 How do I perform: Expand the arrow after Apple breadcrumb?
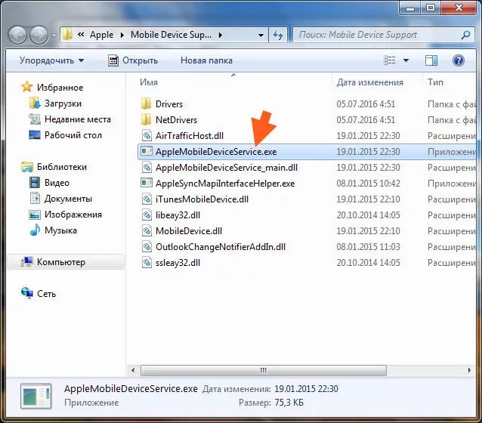click(x=122, y=35)
